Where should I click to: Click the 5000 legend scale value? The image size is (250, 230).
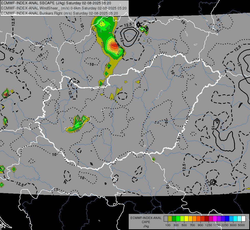click(x=241, y=225)
